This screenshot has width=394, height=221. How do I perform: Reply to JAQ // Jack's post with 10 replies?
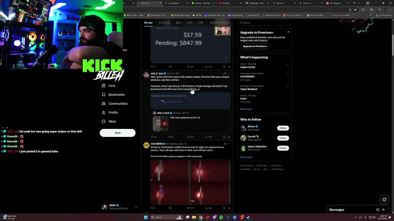point(153,137)
